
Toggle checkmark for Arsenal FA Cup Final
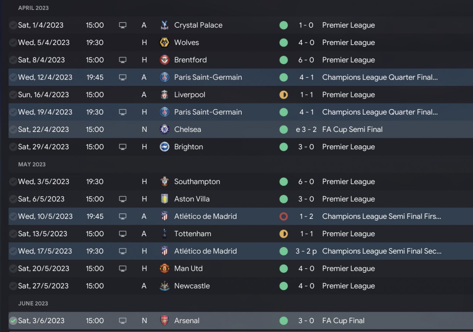pyautogui.click(x=13, y=321)
